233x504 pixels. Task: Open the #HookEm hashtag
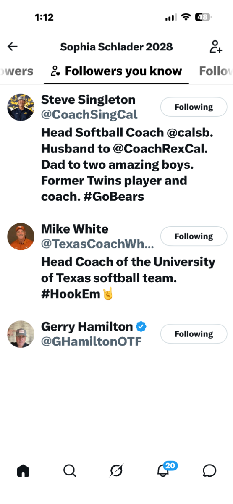pos(71,294)
